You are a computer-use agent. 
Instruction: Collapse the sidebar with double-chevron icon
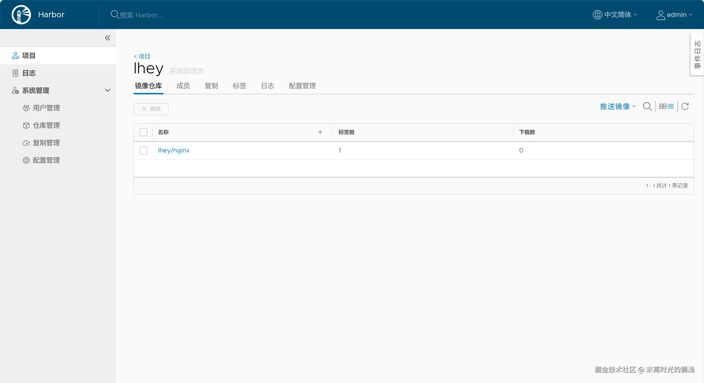108,38
